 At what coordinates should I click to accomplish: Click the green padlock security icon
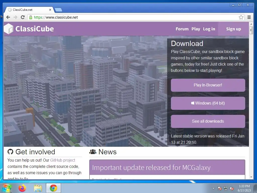(31, 17)
